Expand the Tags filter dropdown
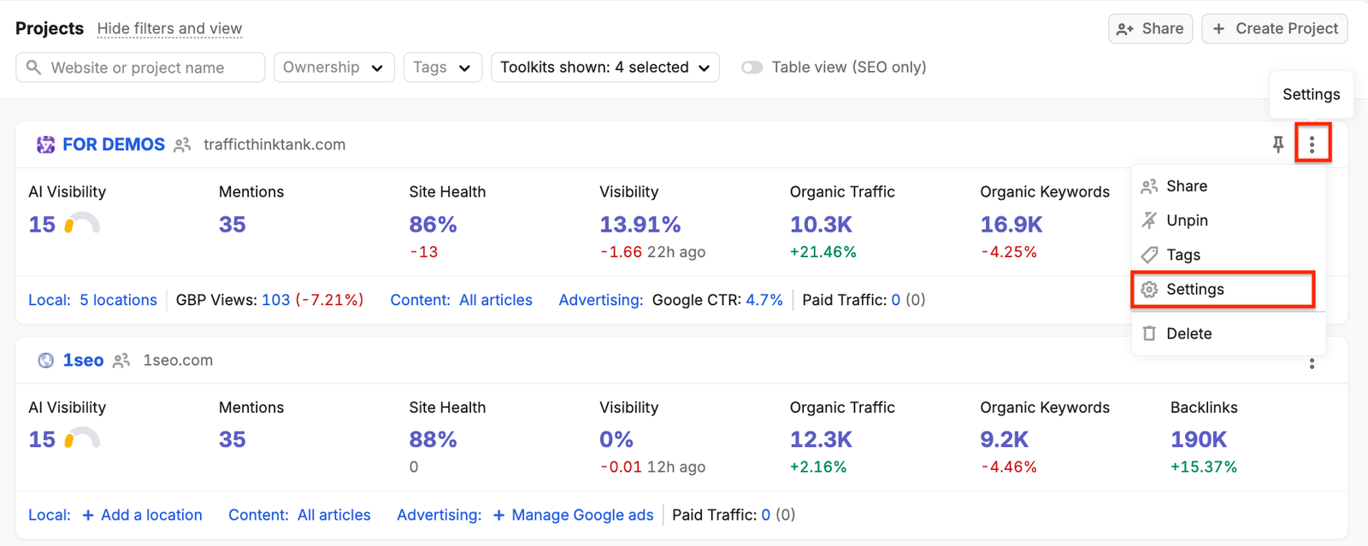This screenshot has height=546, width=1368. [443, 68]
